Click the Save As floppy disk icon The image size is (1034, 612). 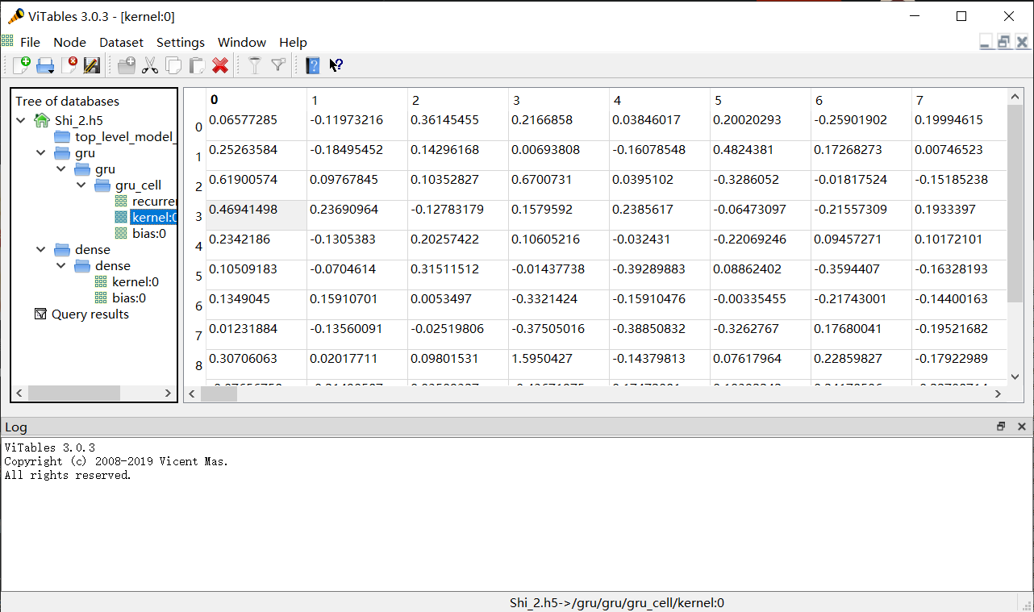[92, 65]
